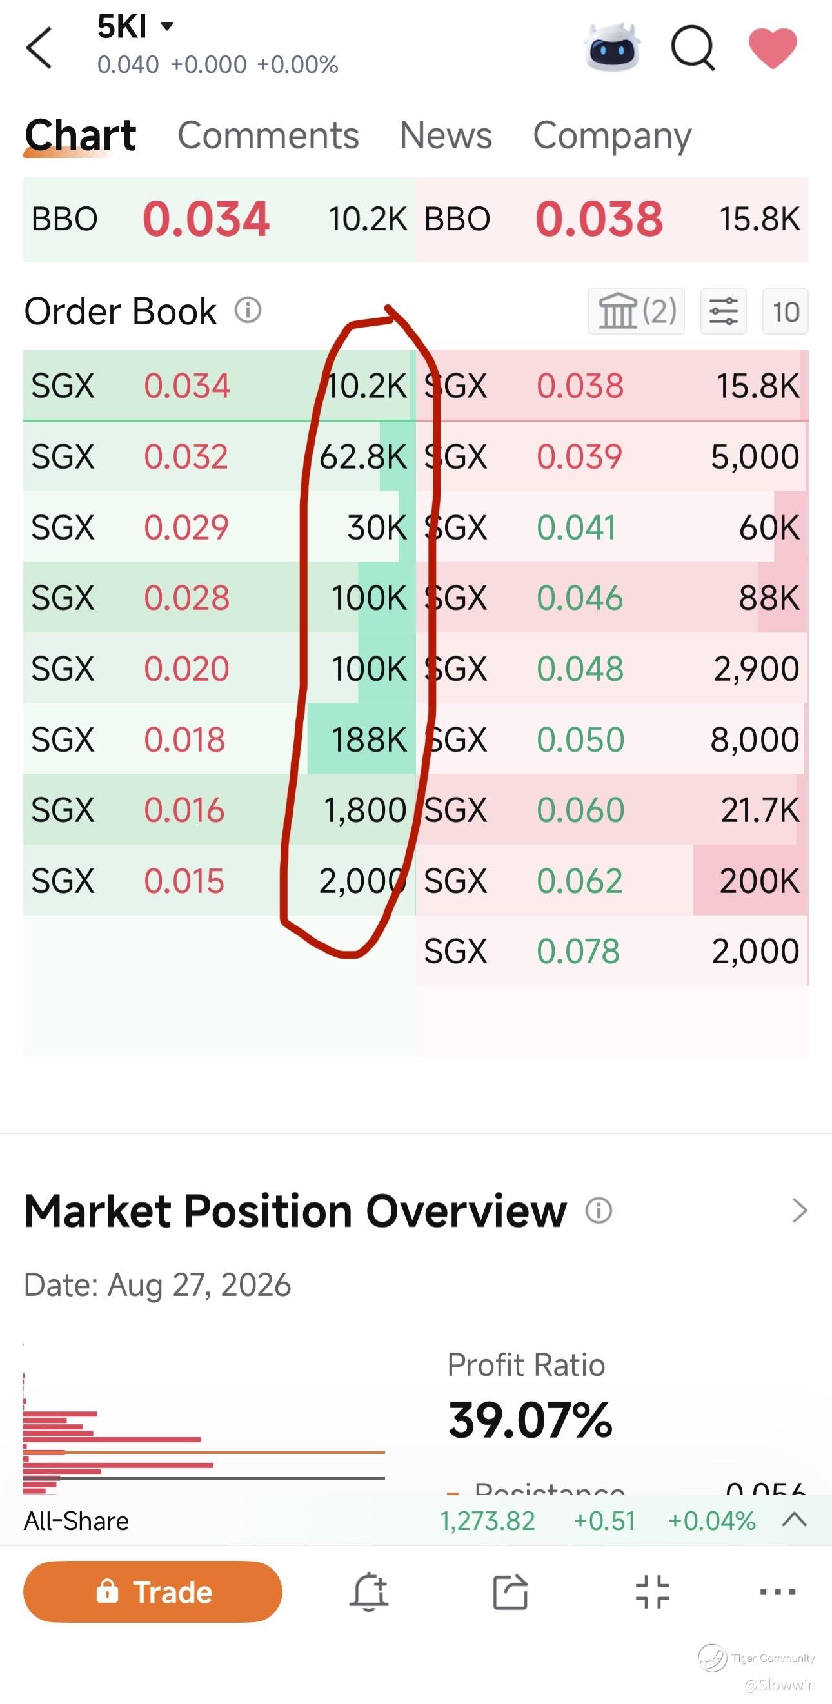Open the robot AI assistant icon

point(612,48)
